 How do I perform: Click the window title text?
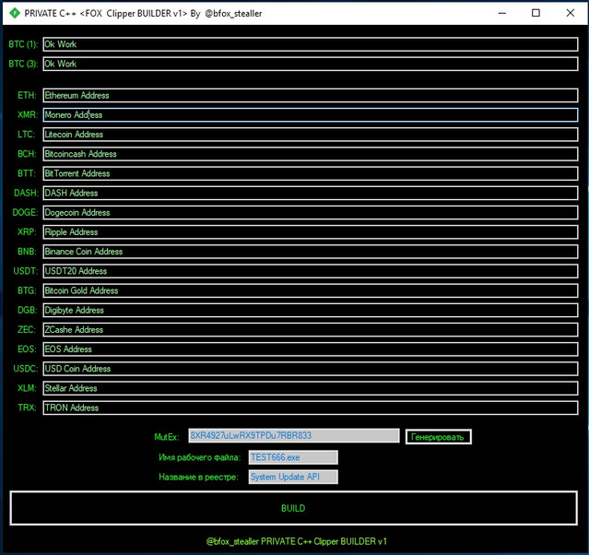[x=143, y=14]
